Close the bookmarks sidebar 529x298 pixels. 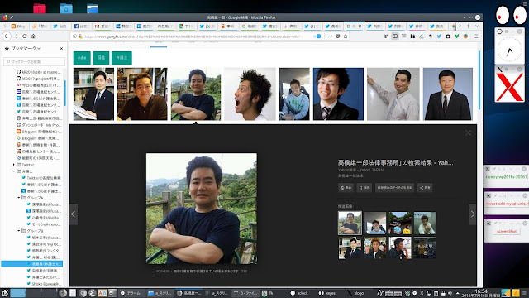tap(61, 48)
